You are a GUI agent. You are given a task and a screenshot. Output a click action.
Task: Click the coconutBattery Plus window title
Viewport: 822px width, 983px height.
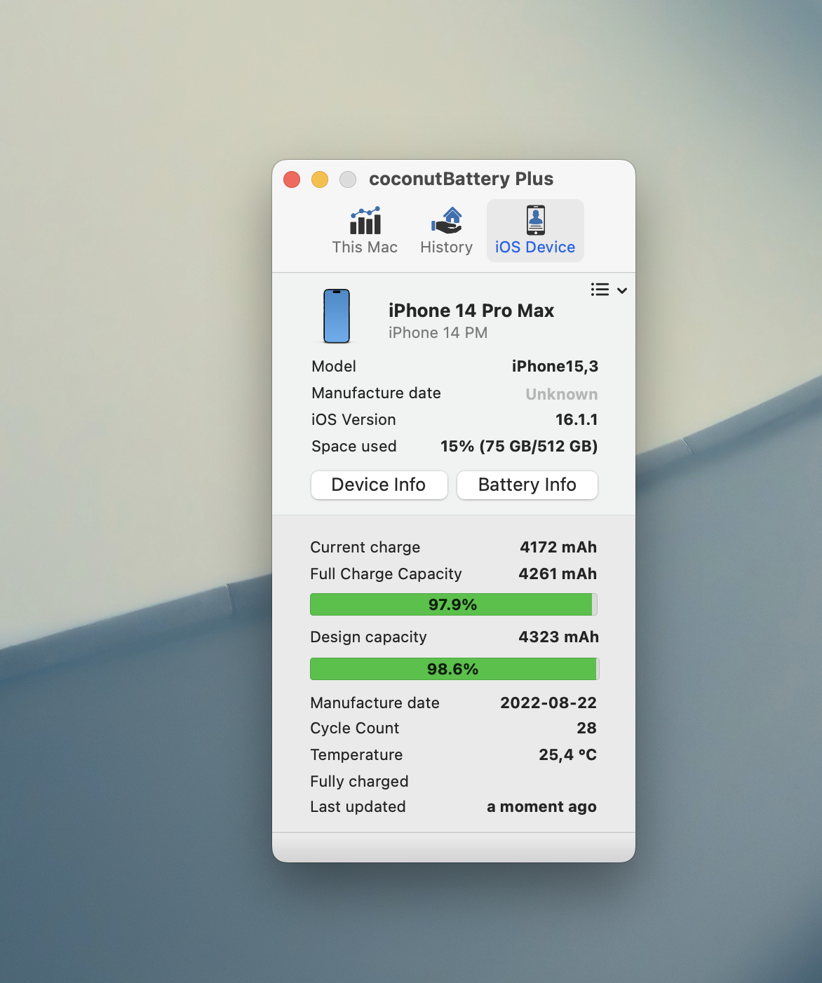[461, 179]
